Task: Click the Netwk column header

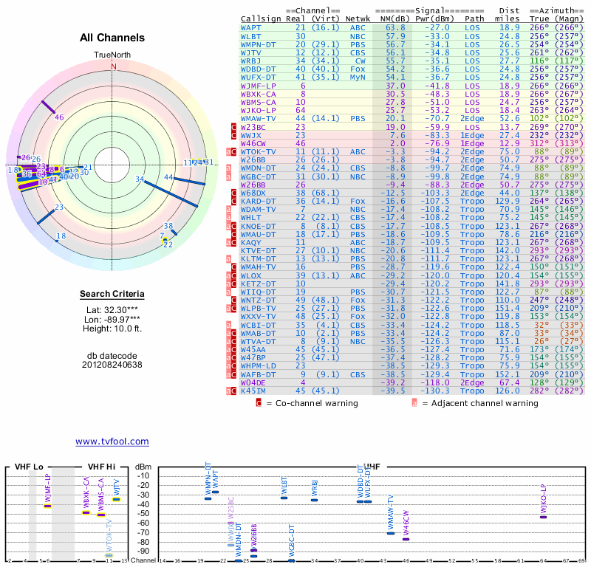Action: click(x=358, y=19)
